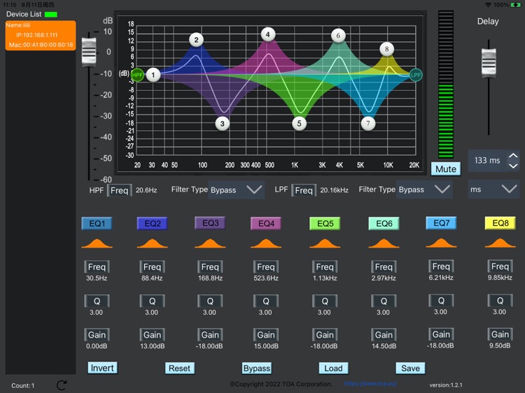Click the Reset button
Screen dimensions: 525x393
pyautogui.click(x=179, y=369)
